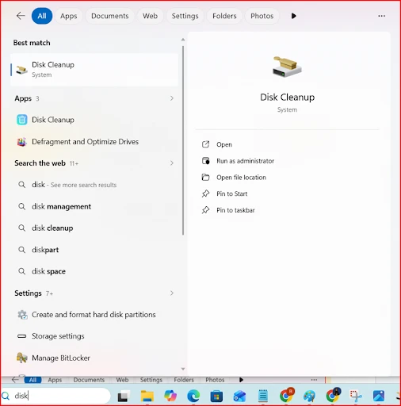Open Outlook from the taskbar
This screenshot has width=401, height=406.
(239, 396)
